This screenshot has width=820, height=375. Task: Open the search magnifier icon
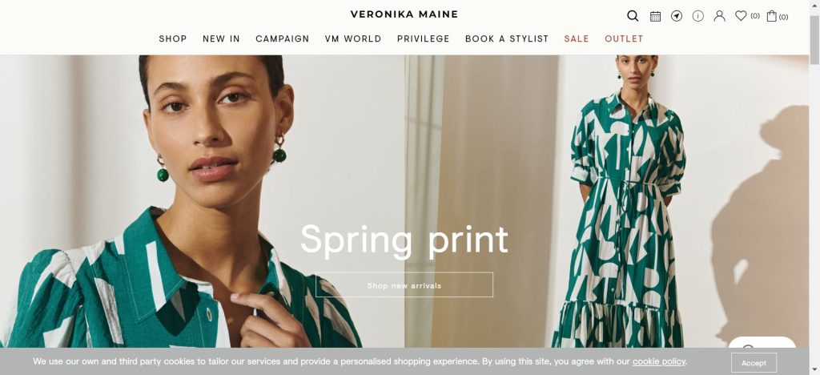(x=633, y=16)
